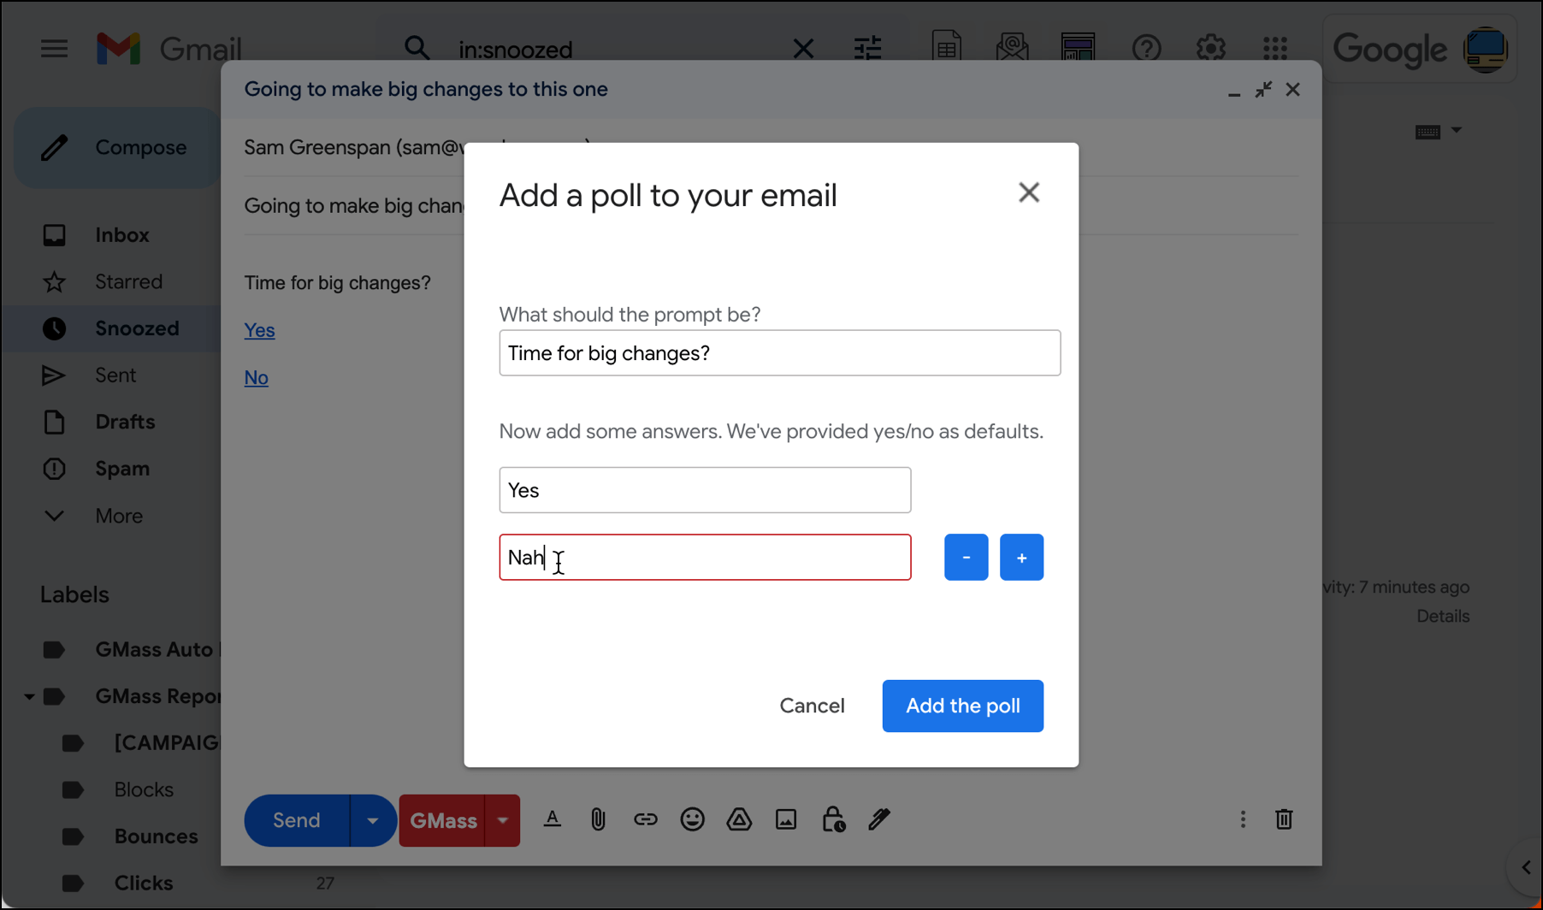Click the compose recipient Sam Greenspan

(353, 147)
